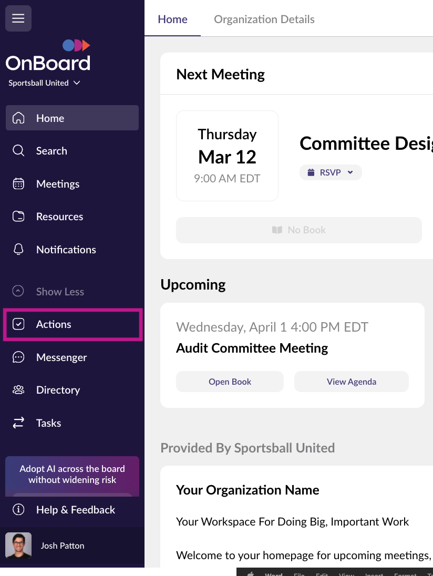Image resolution: width=433 pixels, height=576 pixels.
Task: Click the Directory people icon
Action: coord(18,390)
